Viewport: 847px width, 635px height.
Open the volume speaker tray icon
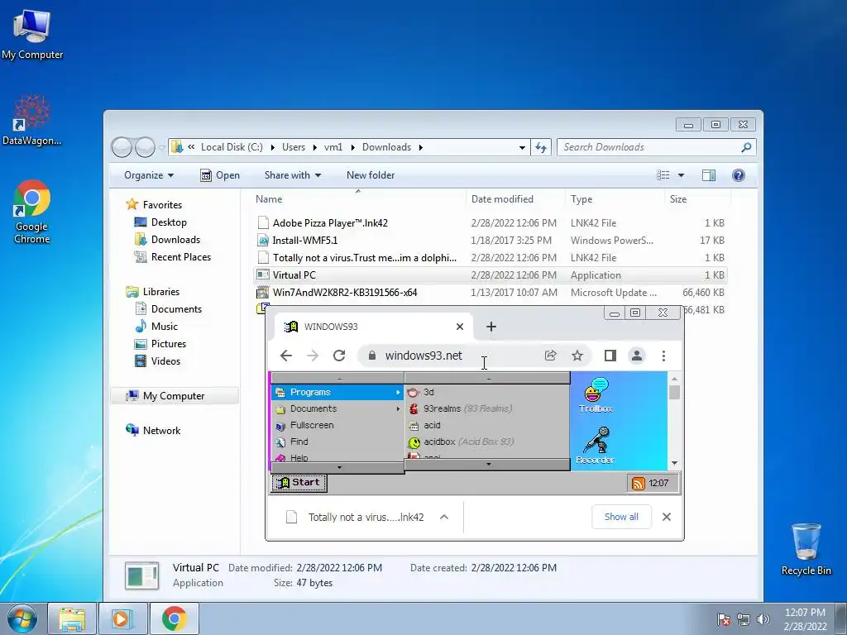click(x=763, y=619)
